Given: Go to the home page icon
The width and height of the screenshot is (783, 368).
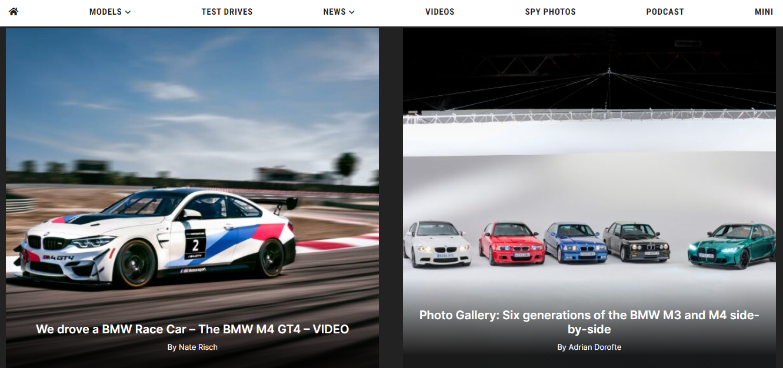Looking at the screenshot, I should pos(14,11).
